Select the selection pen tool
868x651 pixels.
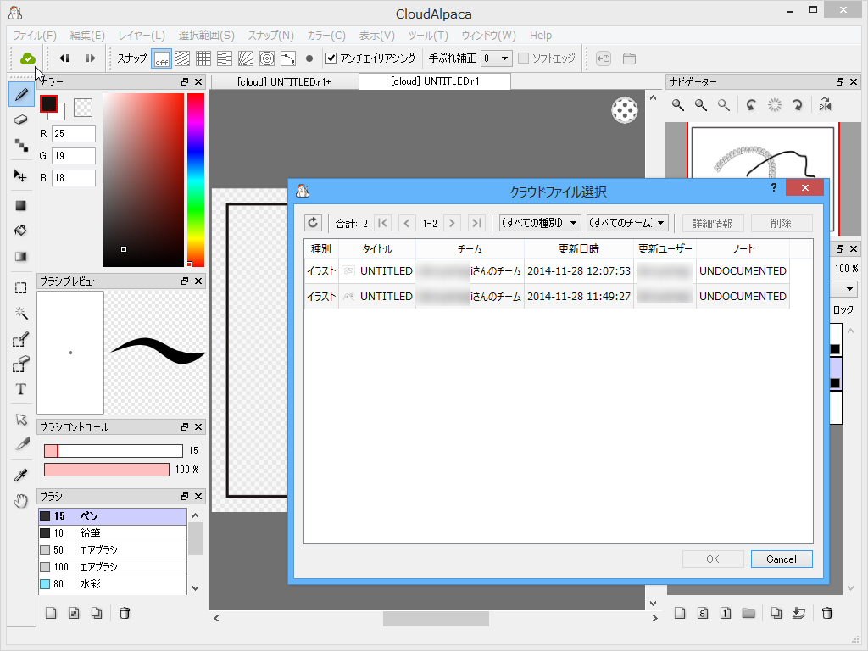pyautogui.click(x=21, y=339)
